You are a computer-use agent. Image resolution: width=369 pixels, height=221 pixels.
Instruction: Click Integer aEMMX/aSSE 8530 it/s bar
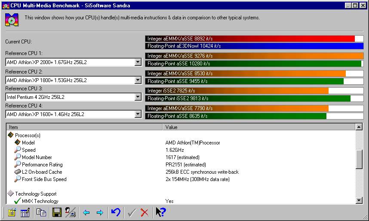point(255,74)
